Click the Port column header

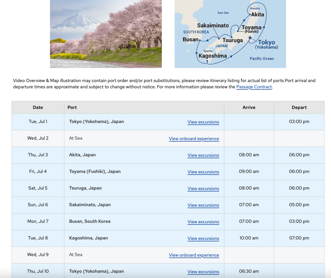tap(72, 107)
